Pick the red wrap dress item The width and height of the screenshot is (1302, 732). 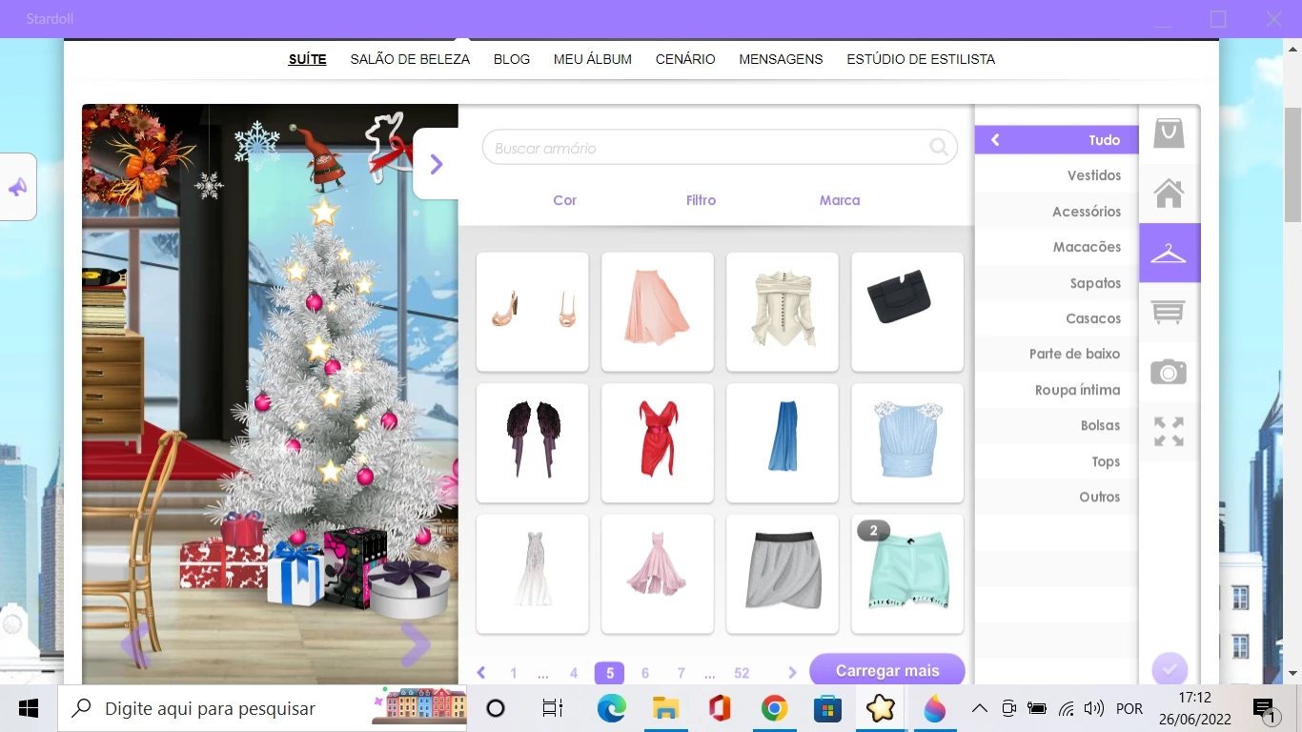pos(658,443)
